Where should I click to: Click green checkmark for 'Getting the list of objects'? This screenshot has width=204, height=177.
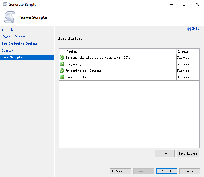[x=62, y=57]
